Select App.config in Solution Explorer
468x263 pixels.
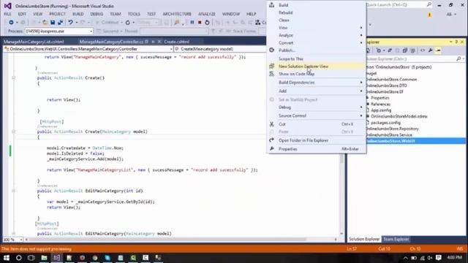(x=381, y=110)
